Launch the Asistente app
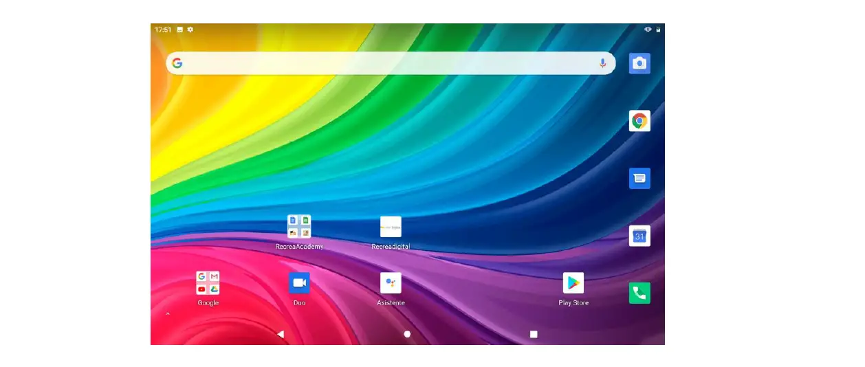865x367 pixels. coord(391,282)
